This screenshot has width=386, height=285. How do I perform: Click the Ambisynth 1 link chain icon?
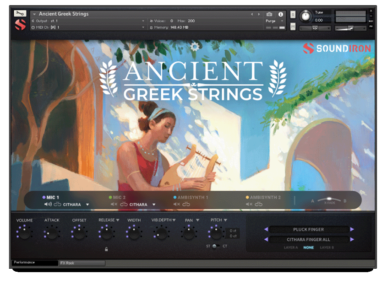tap(186, 204)
